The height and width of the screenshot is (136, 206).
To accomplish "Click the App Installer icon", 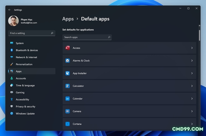I will tap(67, 73).
